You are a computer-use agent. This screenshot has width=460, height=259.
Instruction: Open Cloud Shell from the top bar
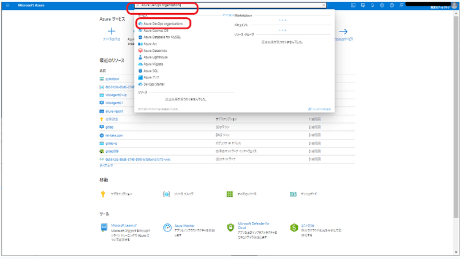tap(353, 5)
